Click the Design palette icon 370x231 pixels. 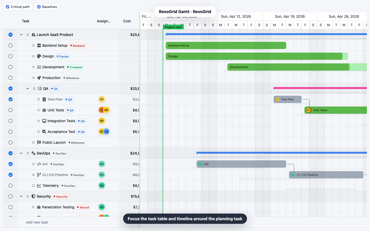pyautogui.click(x=39, y=56)
